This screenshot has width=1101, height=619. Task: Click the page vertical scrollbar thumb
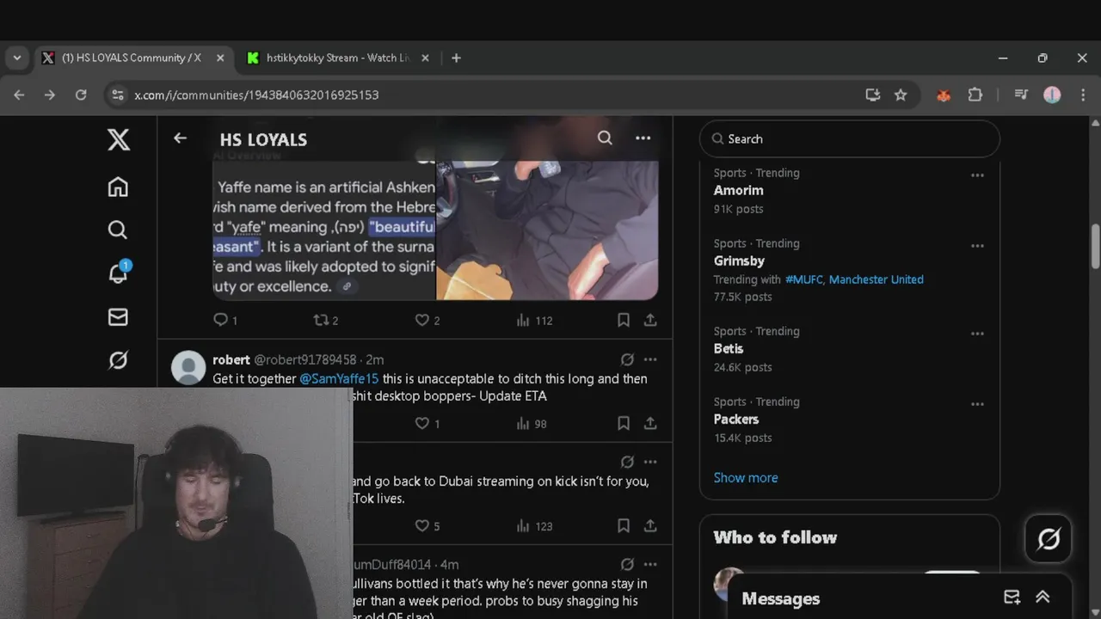[x=1095, y=247]
